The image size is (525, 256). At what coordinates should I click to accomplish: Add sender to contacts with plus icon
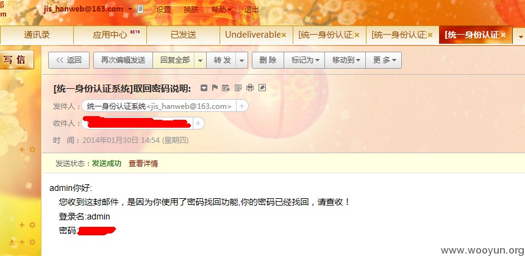pyautogui.click(x=242, y=106)
